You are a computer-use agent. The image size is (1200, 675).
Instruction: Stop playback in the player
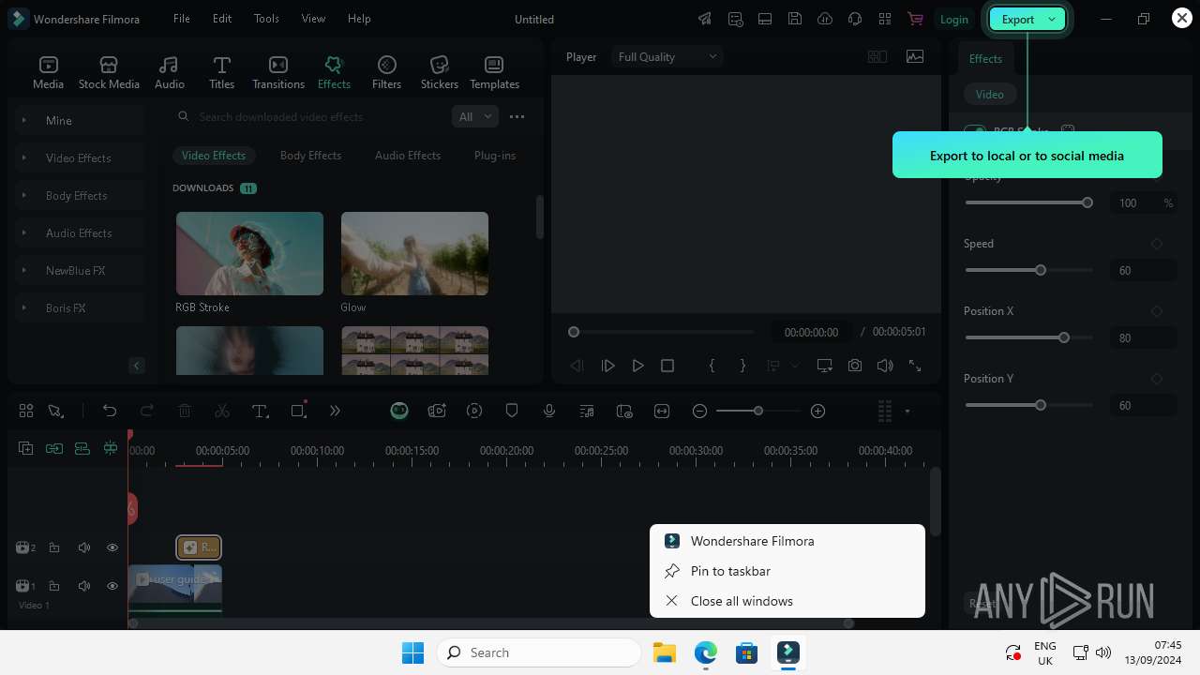667,366
